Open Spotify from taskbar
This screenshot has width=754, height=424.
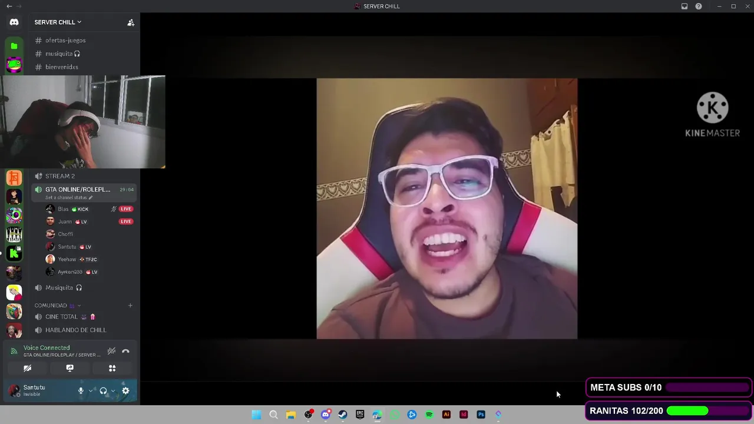click(429, 415)
